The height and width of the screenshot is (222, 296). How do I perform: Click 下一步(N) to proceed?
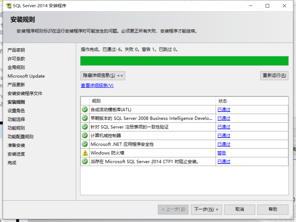[x=206, y=209]
